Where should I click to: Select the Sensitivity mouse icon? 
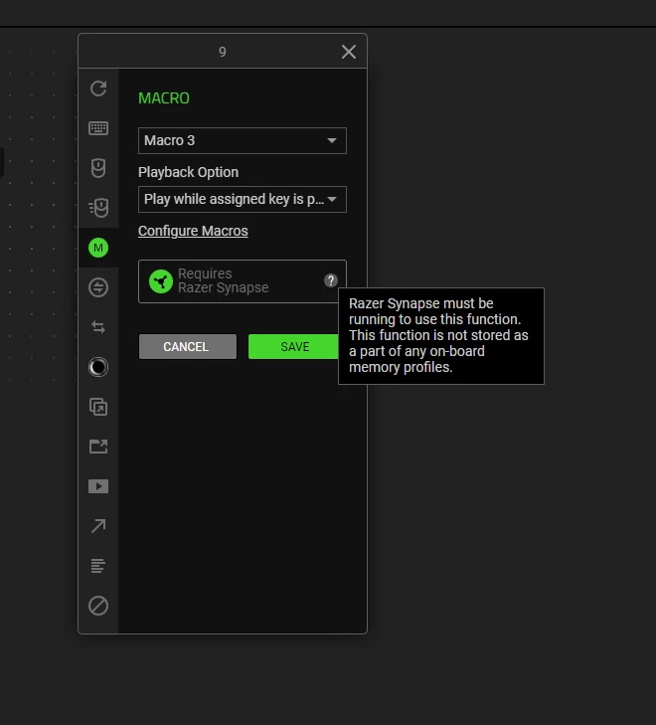(x=98, y=208)
